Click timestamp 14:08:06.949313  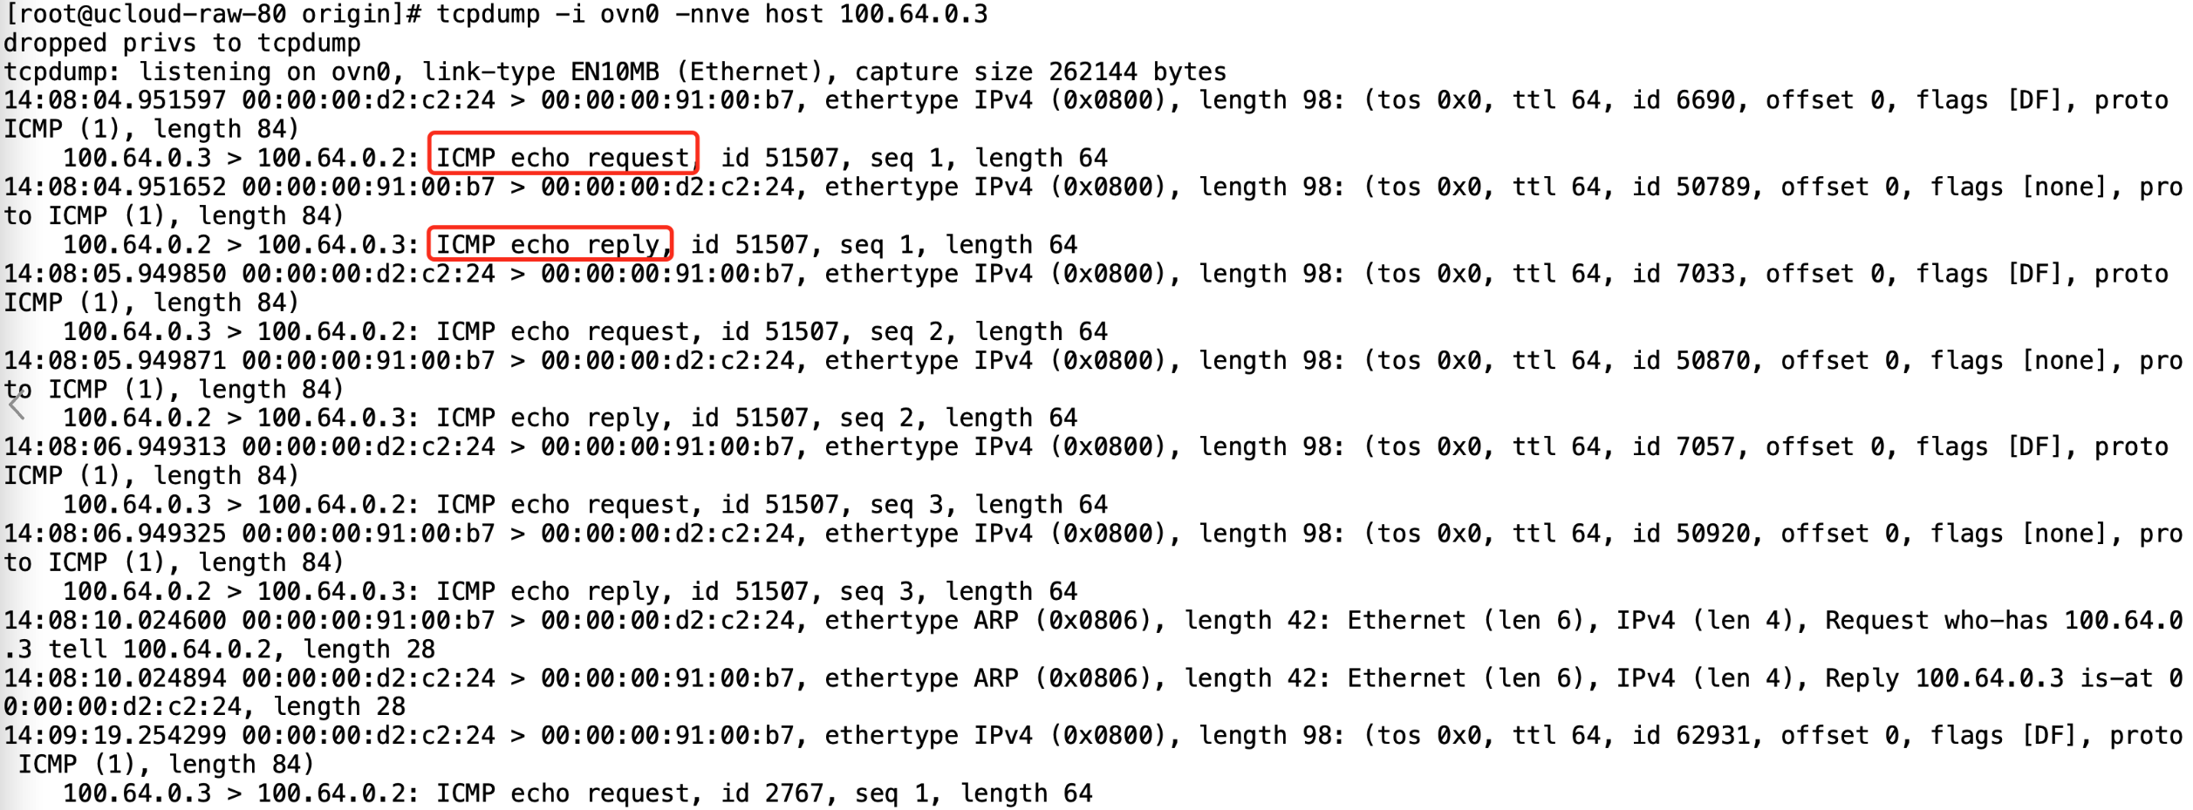click(x=115, y=446)
